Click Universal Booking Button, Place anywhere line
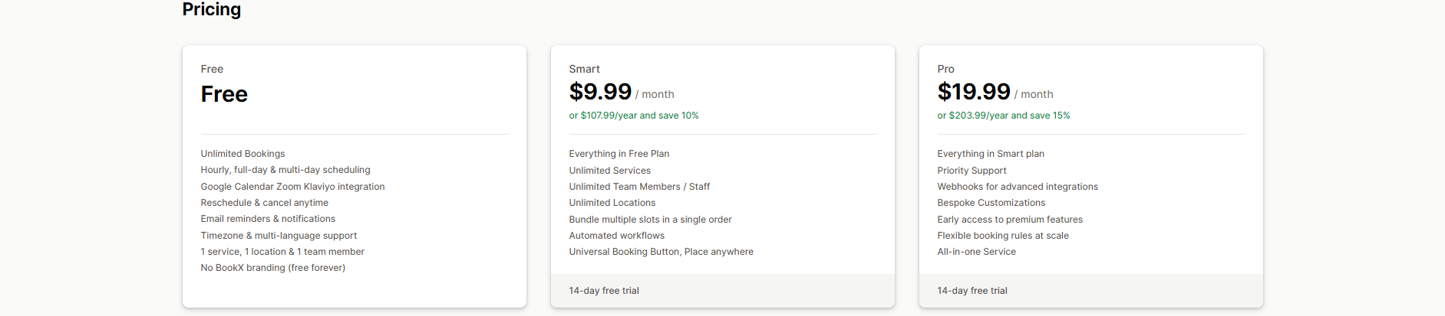Viewport: 1445px width, 316px height. (x=661, y=252)
